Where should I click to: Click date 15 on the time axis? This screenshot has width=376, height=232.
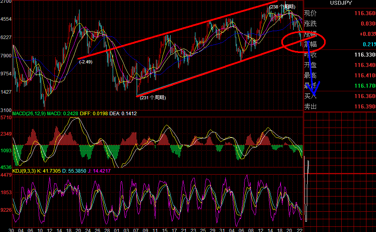165,230
